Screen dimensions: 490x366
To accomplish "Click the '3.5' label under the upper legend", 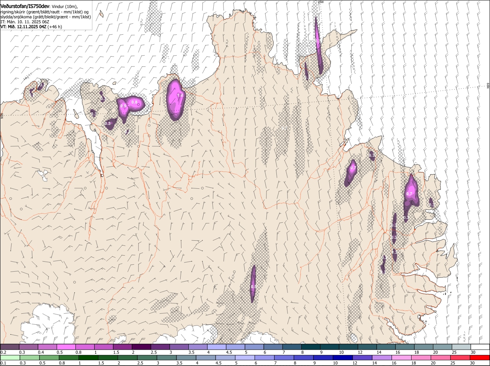I will (x=191, y=352).
